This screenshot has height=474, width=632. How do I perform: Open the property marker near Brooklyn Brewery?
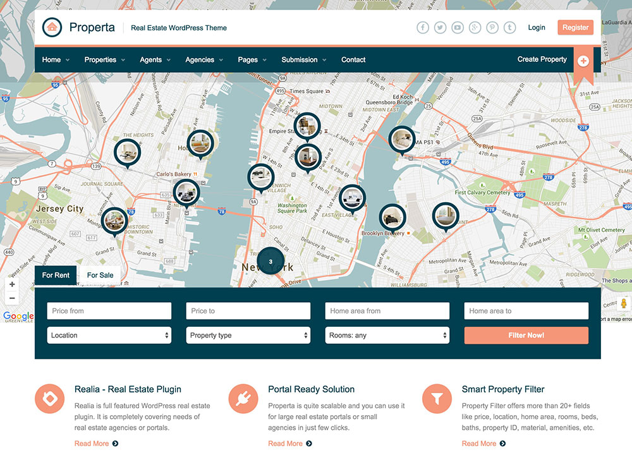coord(392,218)
